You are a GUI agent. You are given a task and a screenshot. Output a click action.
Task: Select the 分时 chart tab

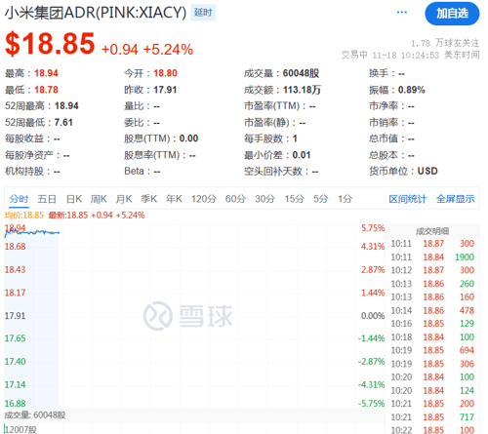click(19, 199)
